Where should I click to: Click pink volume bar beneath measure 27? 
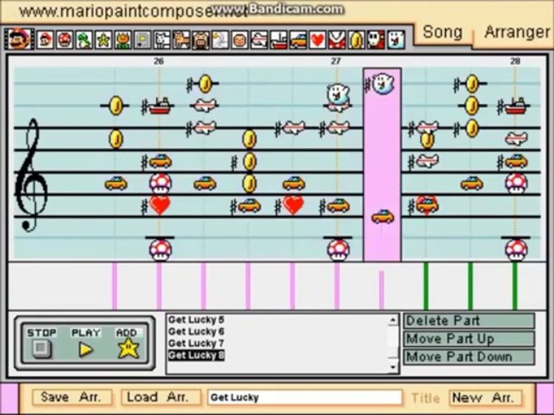[x=337, y=286]
